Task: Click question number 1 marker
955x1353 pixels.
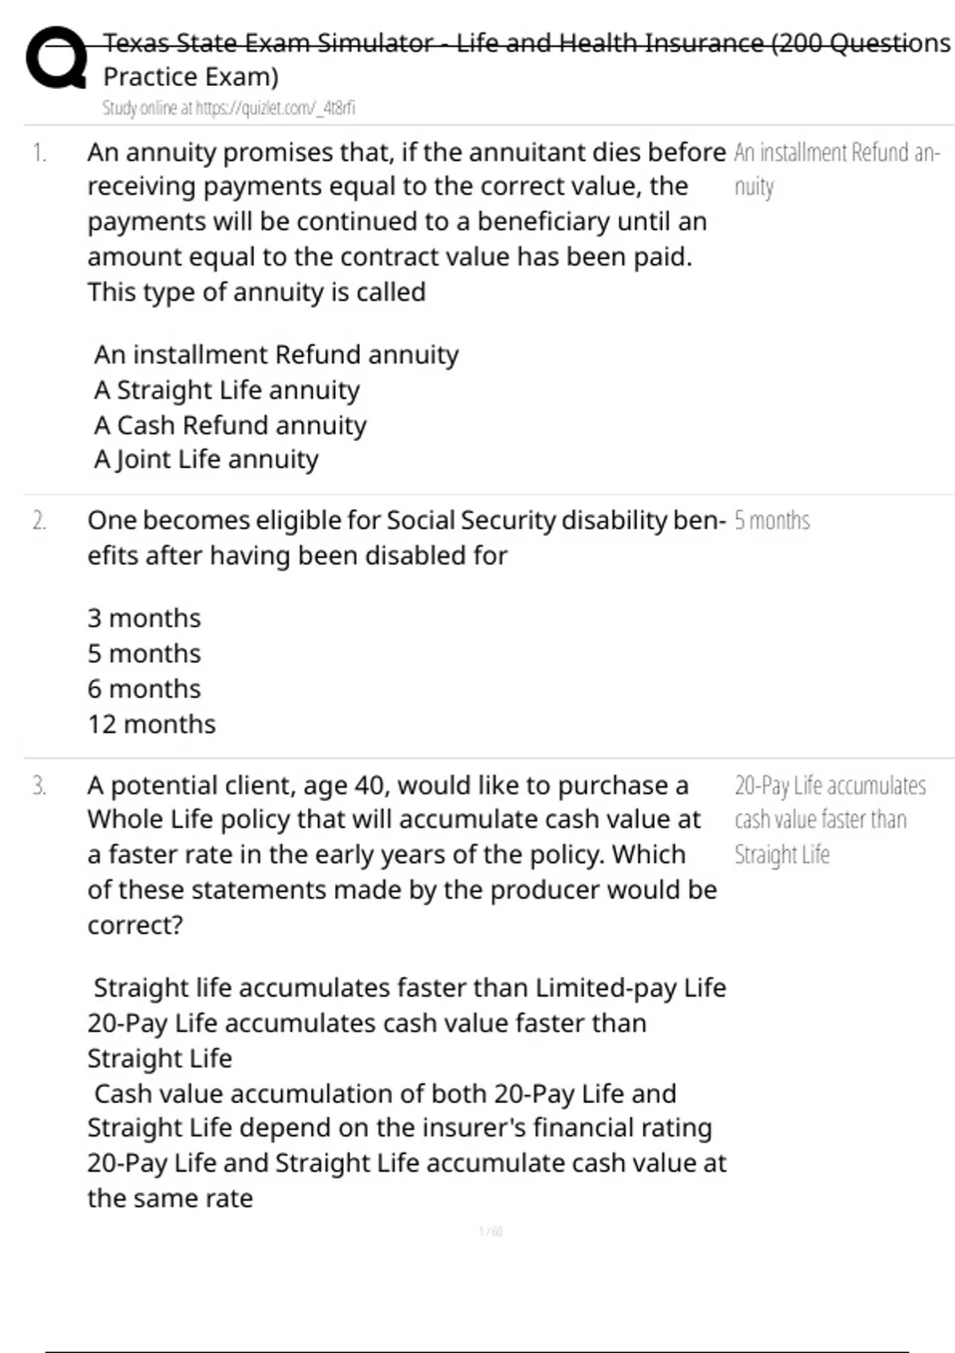Action: 39,152
